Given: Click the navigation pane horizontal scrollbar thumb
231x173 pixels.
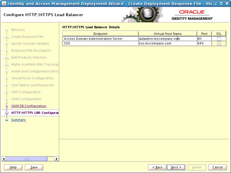Looking at the screenshot, I should pos(27,159).
